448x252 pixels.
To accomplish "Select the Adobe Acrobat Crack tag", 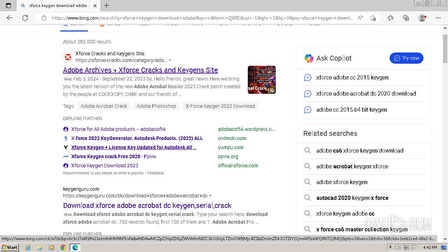I will [x=104, y=106].
